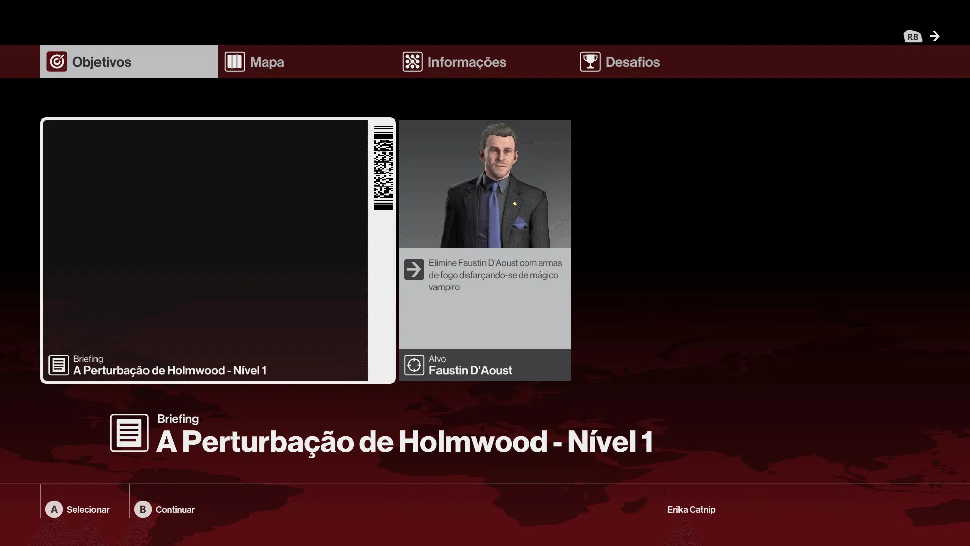Click the right arrow next to RB
The image size is (970, 546).
tap(935, 36)
